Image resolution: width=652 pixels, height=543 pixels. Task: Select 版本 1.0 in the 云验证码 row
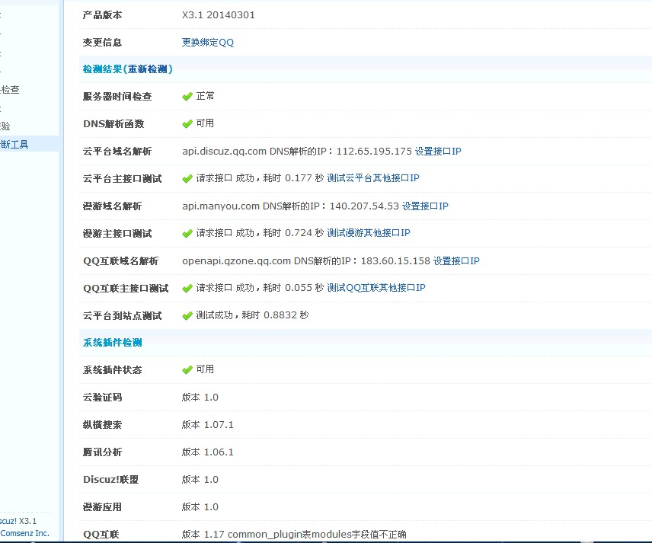coord(200,398)
